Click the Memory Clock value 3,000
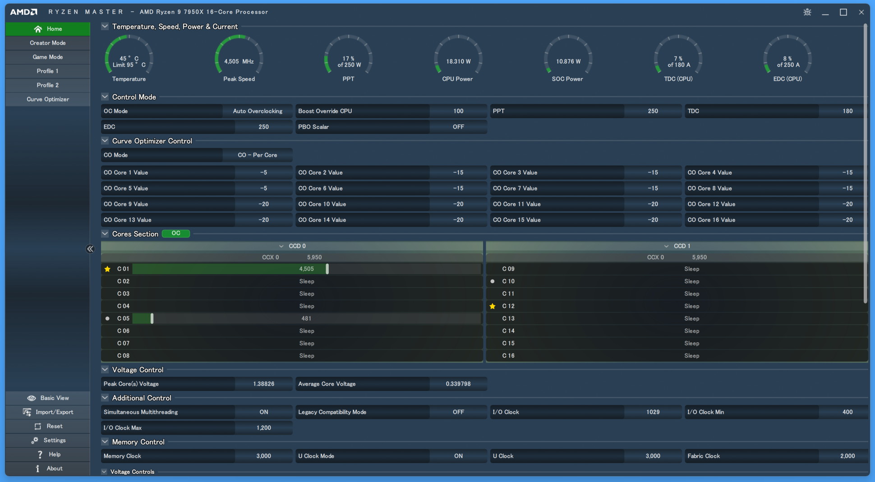 (x=264, y=456)
